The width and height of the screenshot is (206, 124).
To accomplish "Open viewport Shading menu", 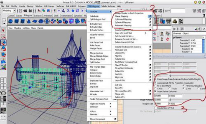I will point(17,28).
